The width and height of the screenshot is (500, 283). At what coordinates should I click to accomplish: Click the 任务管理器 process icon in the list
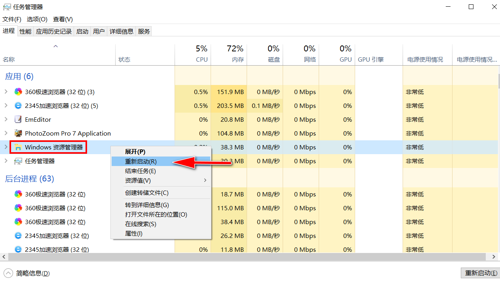[x=18, y=161]
